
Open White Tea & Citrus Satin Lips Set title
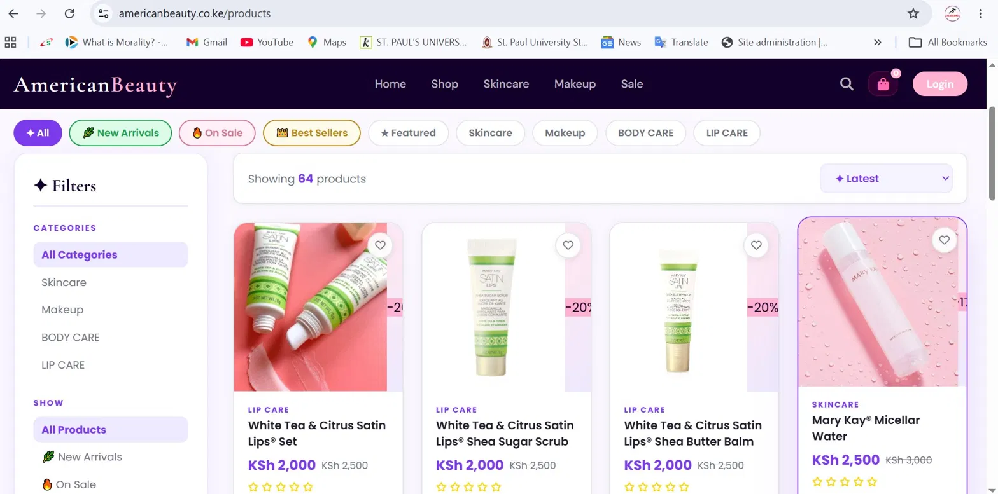(317, 434)
